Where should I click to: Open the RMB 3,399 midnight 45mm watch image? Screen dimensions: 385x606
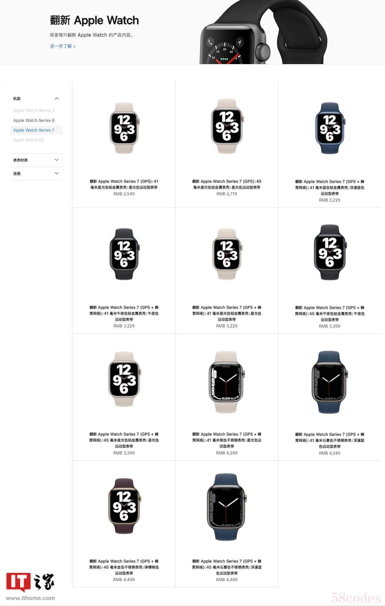(x=330, y=252)
